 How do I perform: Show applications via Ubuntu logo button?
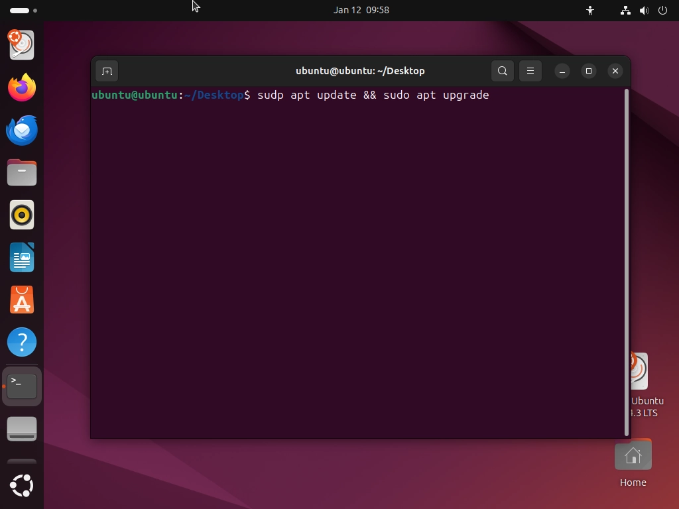click(x=22, y=486)
